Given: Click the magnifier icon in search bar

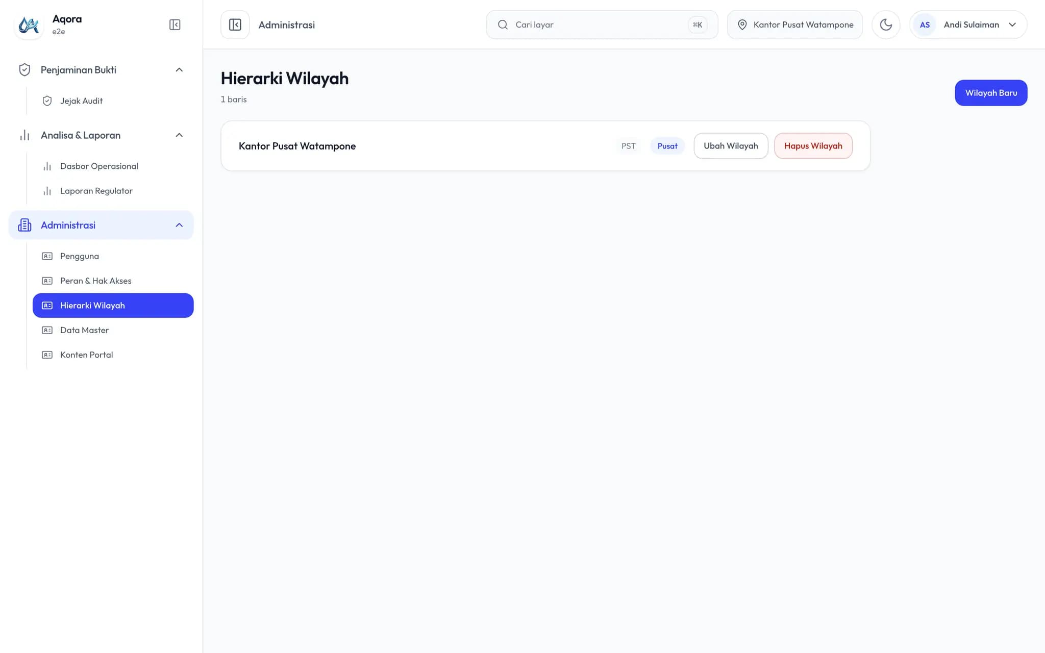Looking at the screenshot, I should (x=503, y=24).
